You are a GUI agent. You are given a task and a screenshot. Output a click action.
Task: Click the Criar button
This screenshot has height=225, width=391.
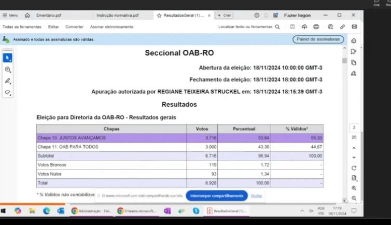tap(224, 16)
